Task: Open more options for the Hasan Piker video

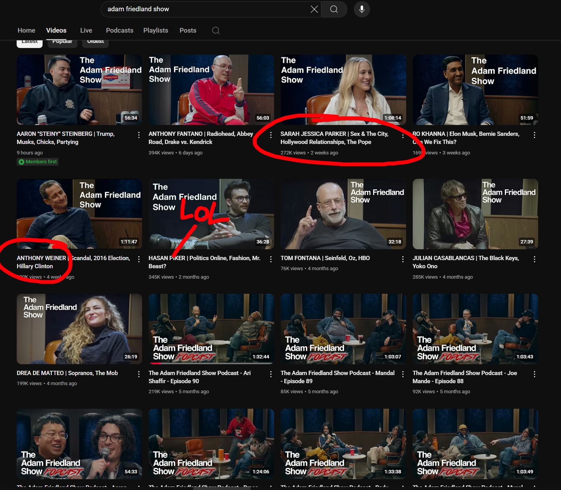Action: (x=271, y=259)
